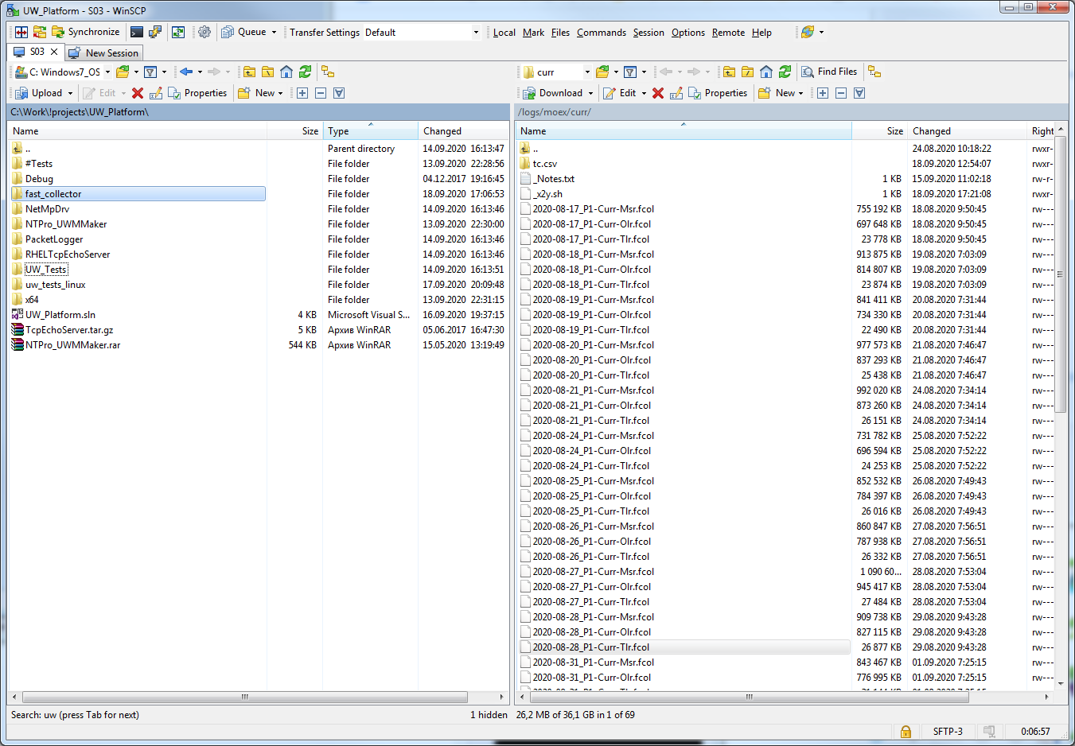Click the red delete icon in remote toolbar
The image size is (1075, 746).
point(658,93)
